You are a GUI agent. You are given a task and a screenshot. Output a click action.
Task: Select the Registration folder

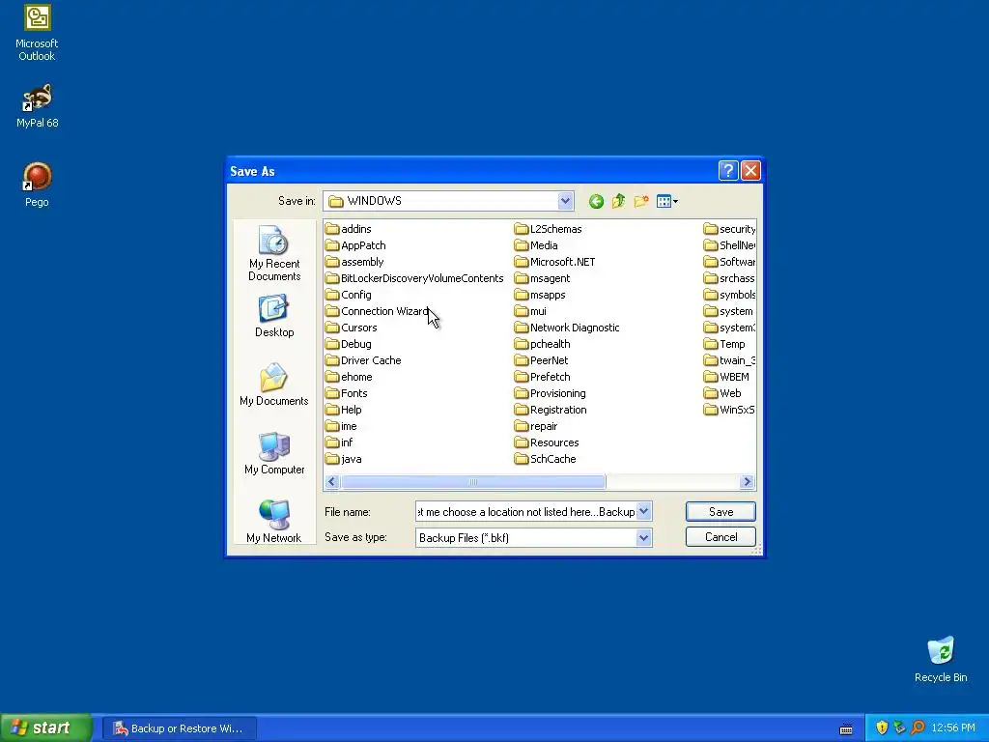pyautogui.click(x=551, y=410)
